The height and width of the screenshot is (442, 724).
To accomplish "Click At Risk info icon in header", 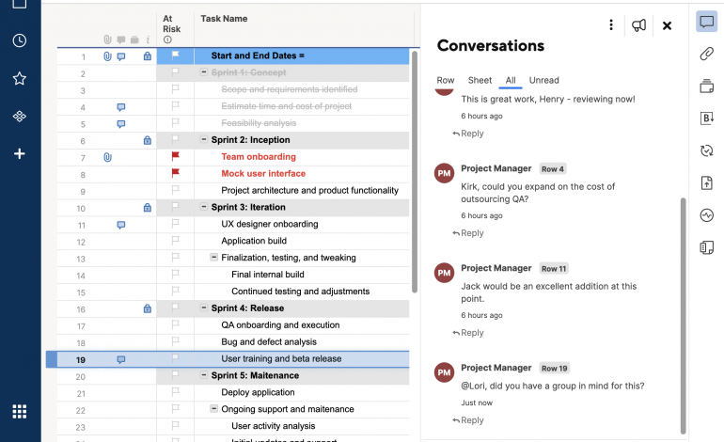I will (x=167, y=39).
